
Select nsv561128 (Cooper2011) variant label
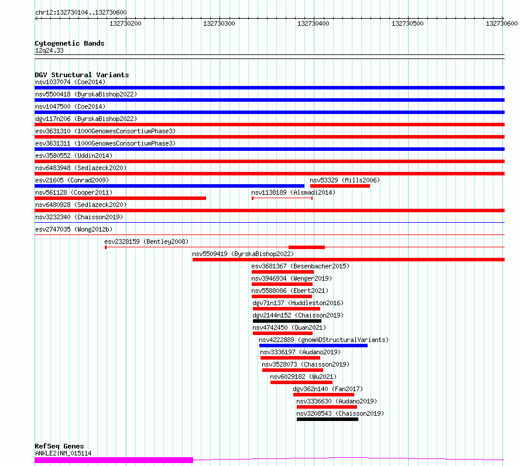pos(74,192)
